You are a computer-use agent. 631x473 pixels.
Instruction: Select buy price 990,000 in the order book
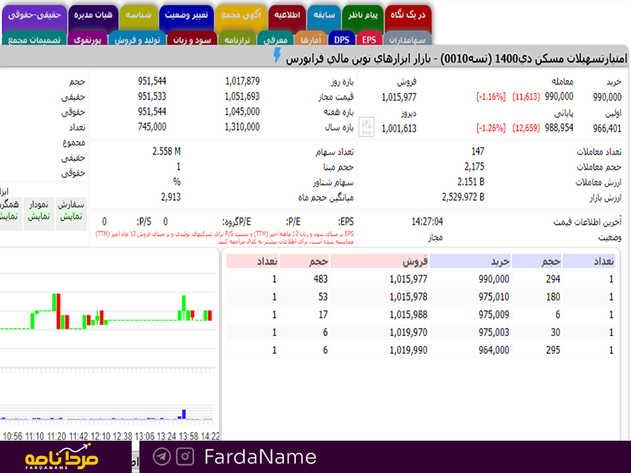tap(494, 279)
